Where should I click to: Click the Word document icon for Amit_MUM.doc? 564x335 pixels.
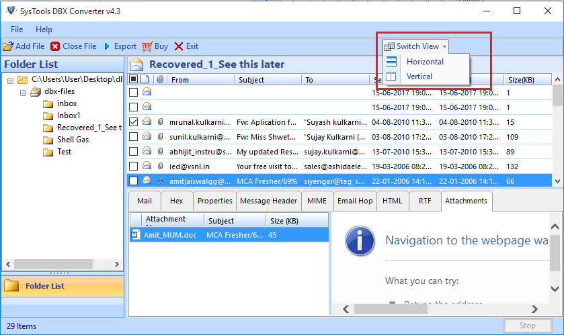point(135,235)
